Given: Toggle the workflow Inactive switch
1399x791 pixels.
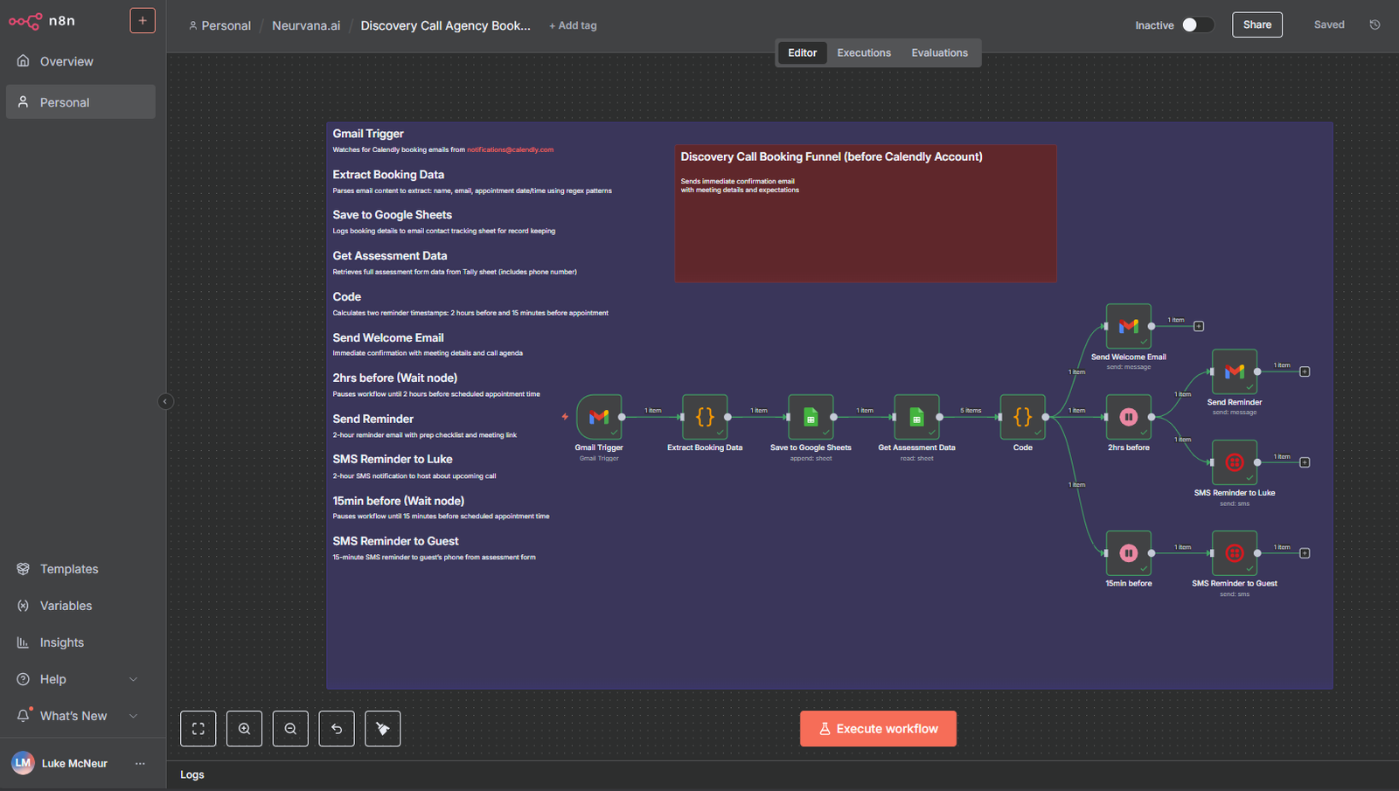Looking at the screenshot, I should (x=1197, y=25).
